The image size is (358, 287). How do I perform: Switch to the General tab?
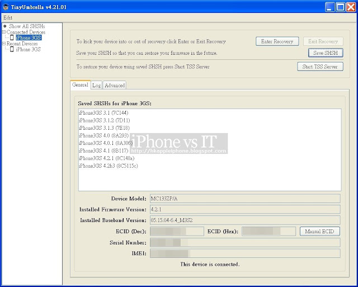tap(80, 85)
